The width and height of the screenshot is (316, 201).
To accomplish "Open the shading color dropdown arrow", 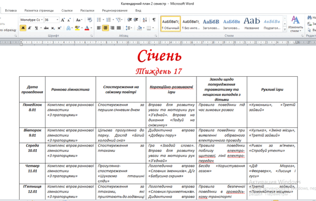I will click(x=144, y=28).
